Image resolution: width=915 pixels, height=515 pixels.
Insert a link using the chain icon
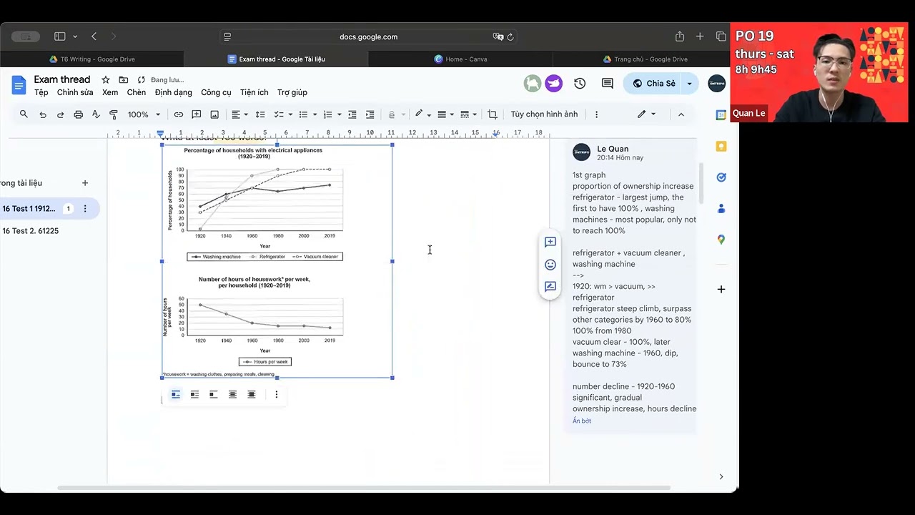pyautogui.click(x=179, y=114)
